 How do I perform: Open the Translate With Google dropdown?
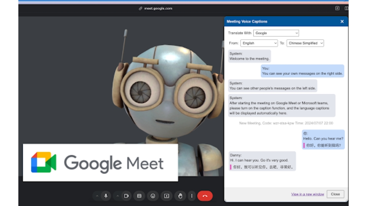[x=276, y=33]
